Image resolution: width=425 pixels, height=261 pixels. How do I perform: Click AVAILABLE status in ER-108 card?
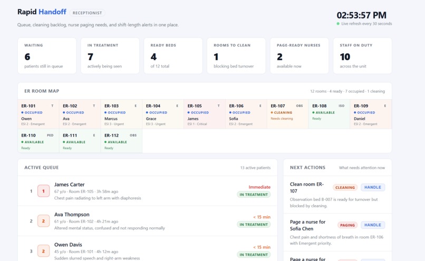(323, 112)
